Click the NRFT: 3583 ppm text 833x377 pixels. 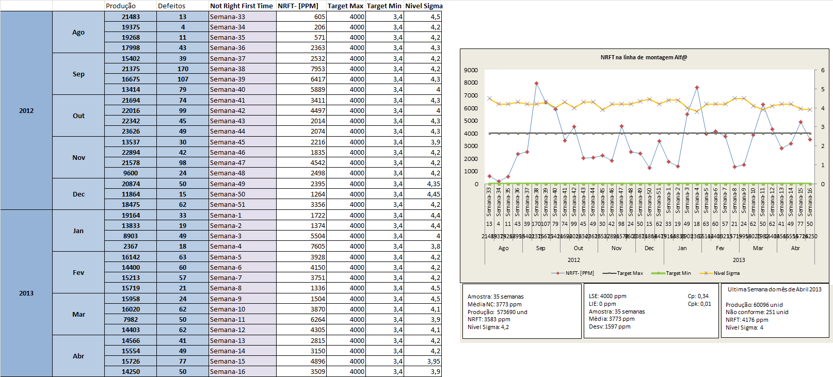click(489, 319)
